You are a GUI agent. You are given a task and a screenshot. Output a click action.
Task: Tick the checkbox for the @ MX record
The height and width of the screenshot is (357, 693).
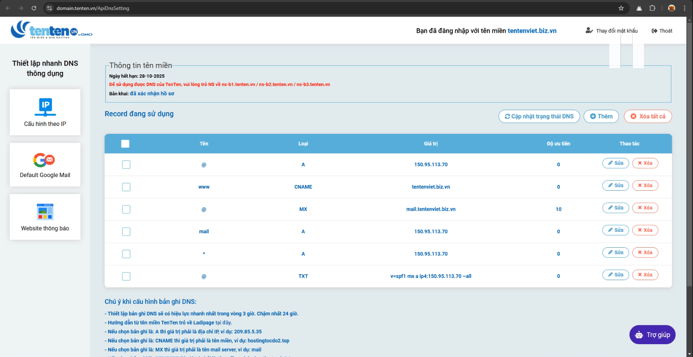[126, 209]
